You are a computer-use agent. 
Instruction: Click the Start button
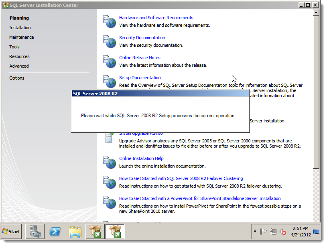[x=11, y=232]
